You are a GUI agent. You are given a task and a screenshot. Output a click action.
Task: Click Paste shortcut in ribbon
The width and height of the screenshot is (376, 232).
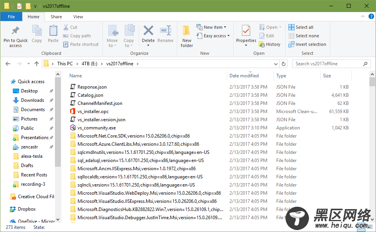pos(81,44)
